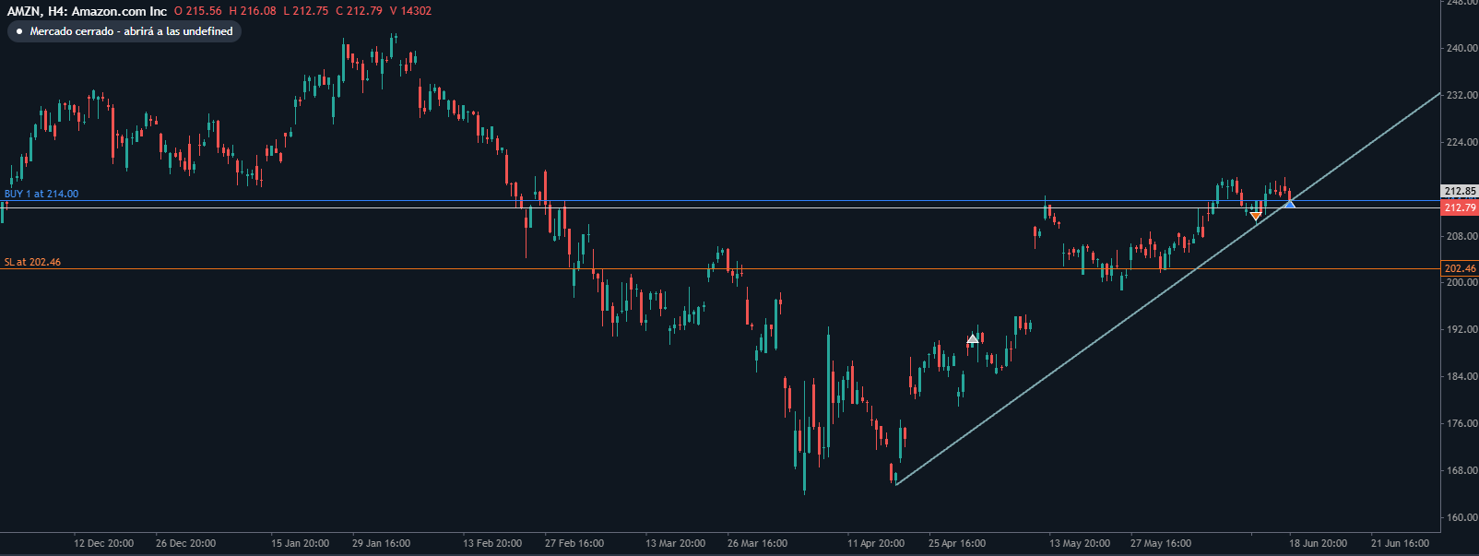Screen dimensions: 1479x556
Task: Click the 232.00 price axis label
Action: (1461, 95)
